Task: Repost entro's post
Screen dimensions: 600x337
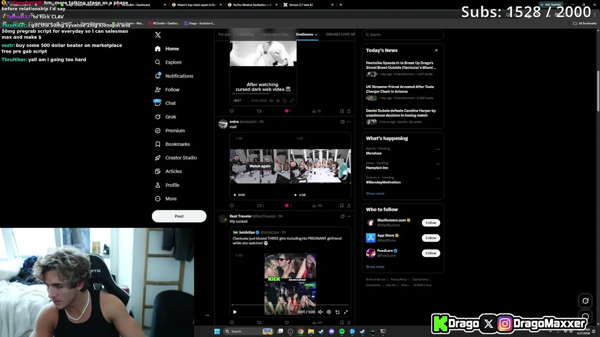Action: point(259,205)
